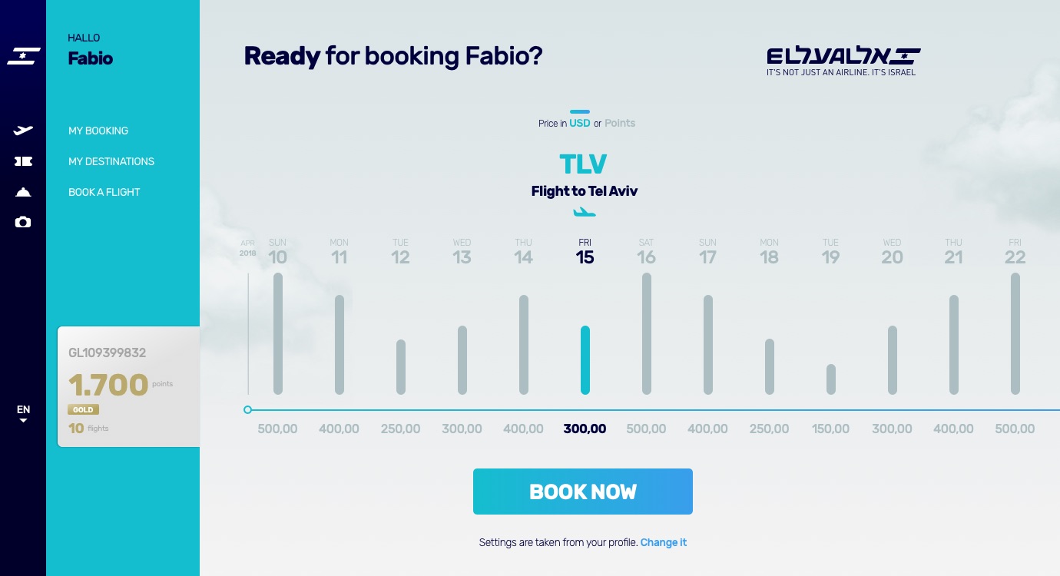The width and height of the screenshot is (1060, 576).
Task: Click the airplane icon under Flight to Tel Aviv
Action: click(585, 212)
